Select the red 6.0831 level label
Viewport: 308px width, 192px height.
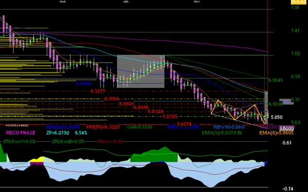point(126,104)
